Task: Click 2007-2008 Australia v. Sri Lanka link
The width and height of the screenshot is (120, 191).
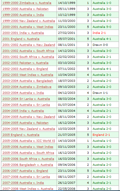Action: click(x=26, y=177)
